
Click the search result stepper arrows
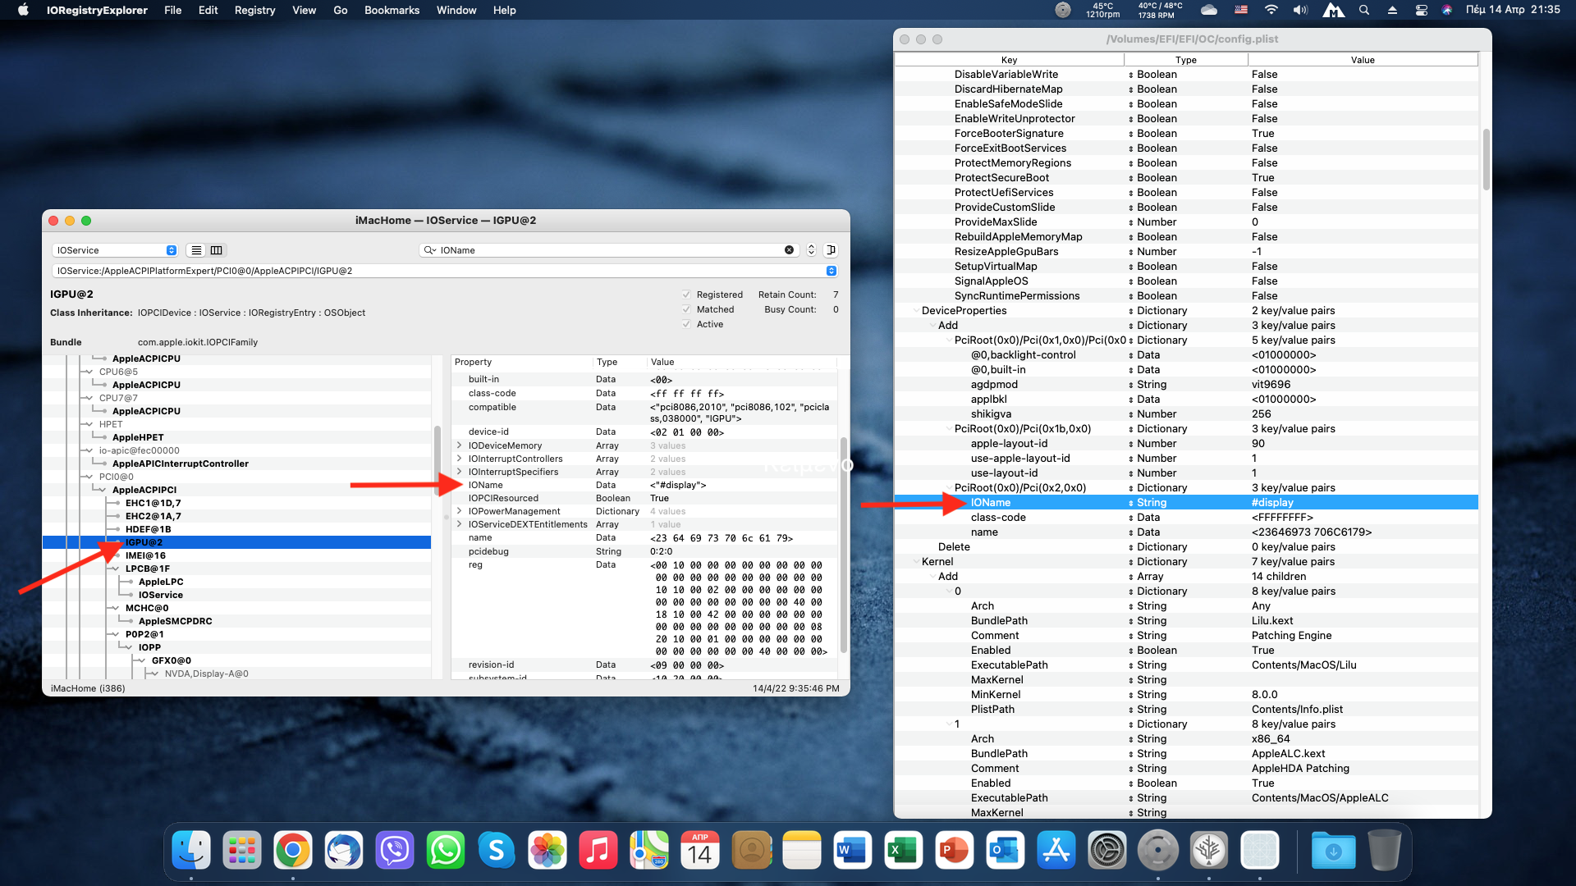pyautogui.click(x=811, y=250)
